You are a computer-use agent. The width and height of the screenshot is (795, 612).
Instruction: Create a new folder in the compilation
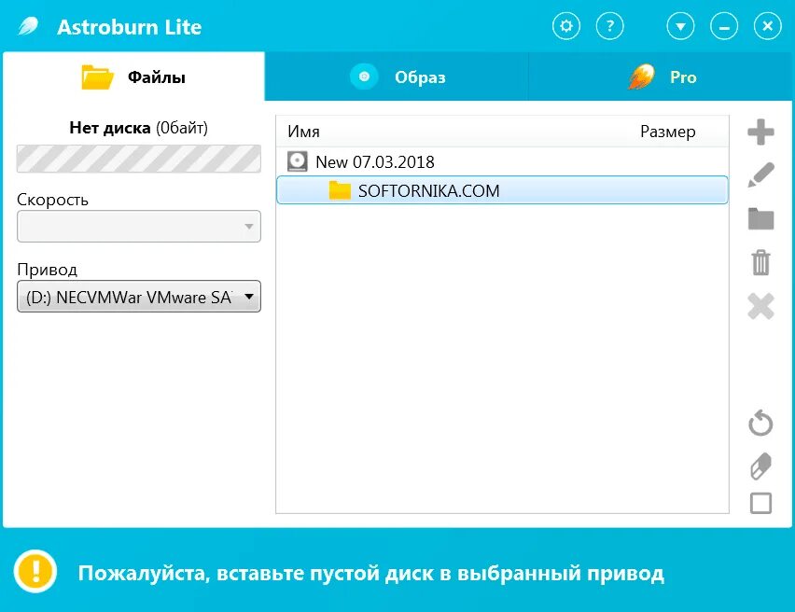coord(760,218)
